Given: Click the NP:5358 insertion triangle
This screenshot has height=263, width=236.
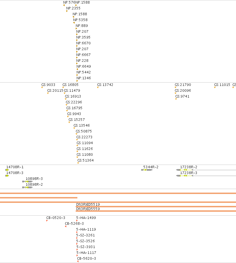Looking at the screenshot, I should 74,23.
